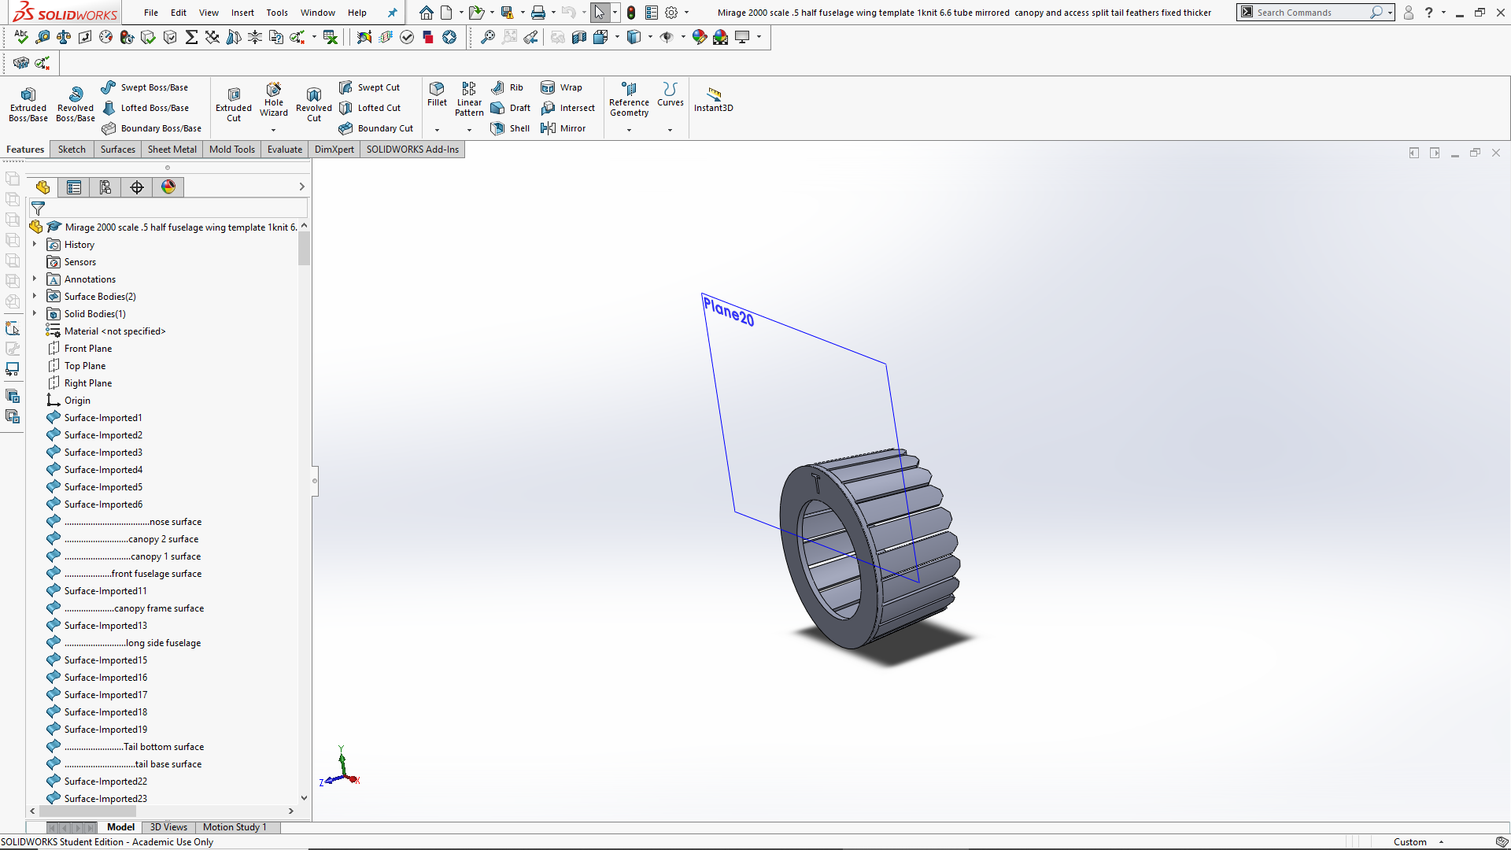This screenshot has height=850, width=1511.
Task: Activate the Extruded Cut tool
Action: pos(234,104)
